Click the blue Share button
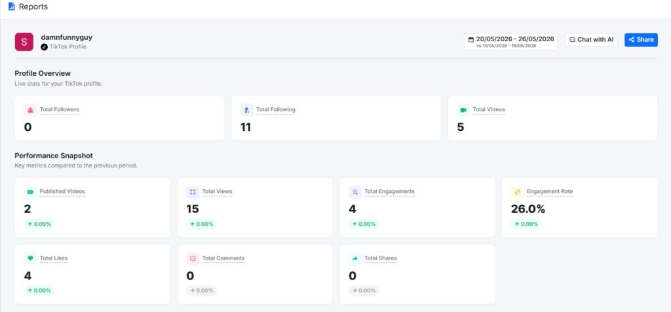The width and height of the screenshot is (671, 312). [x=641, y=40]
